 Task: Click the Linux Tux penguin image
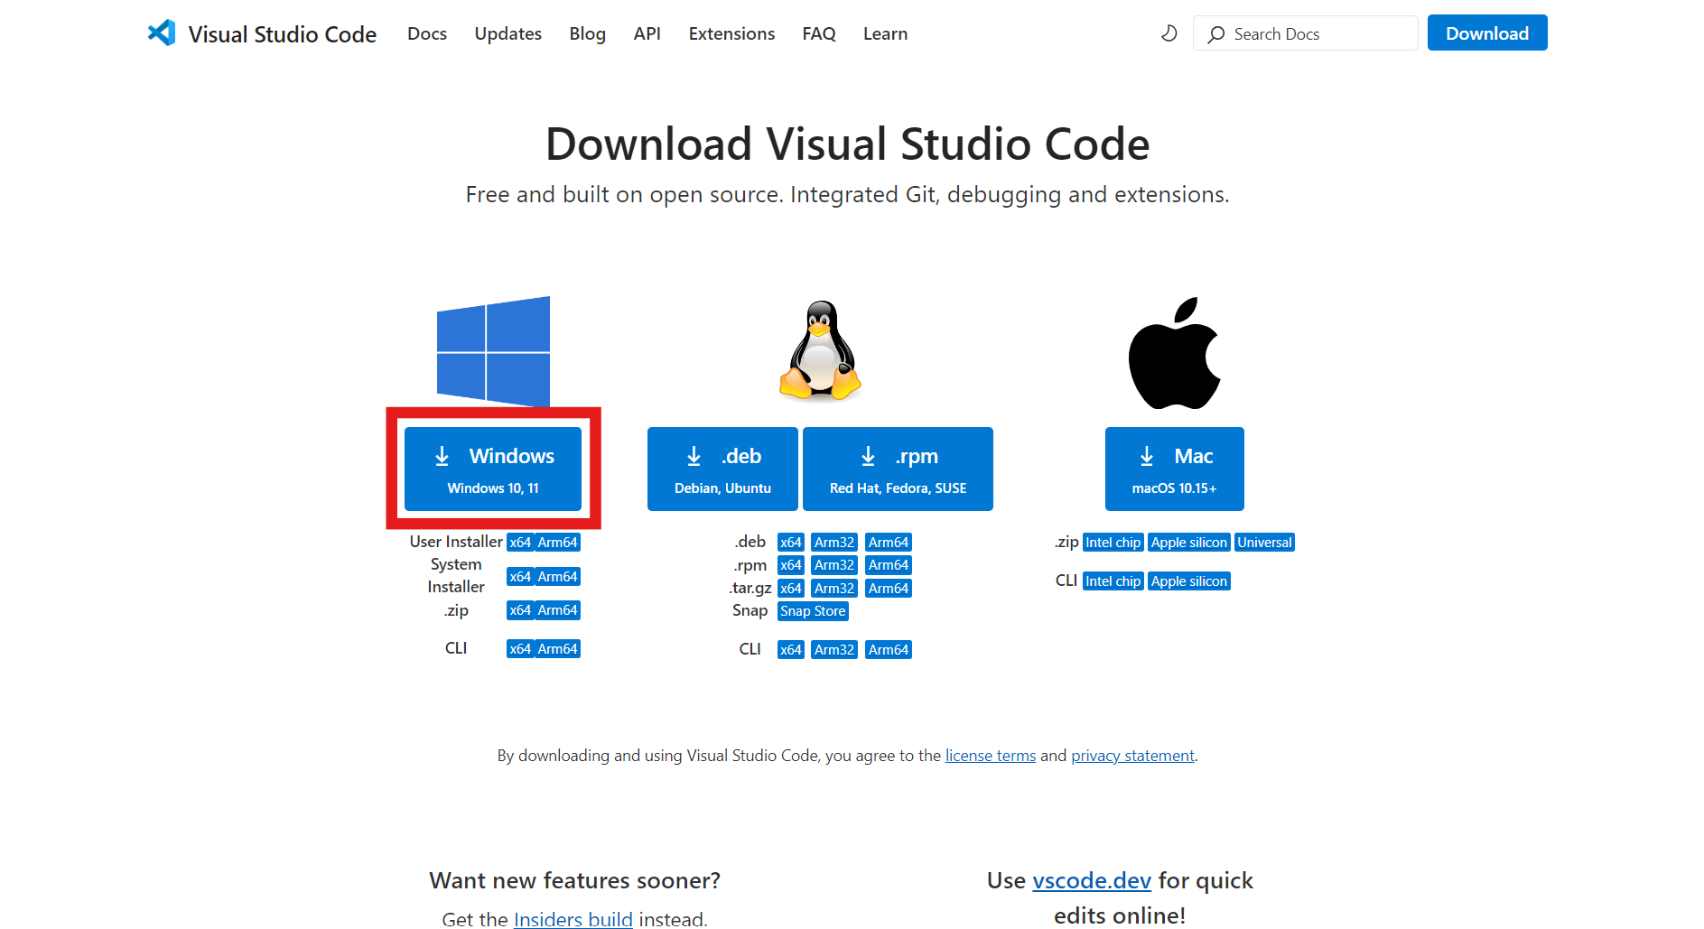pyautogui.click(x=820, y=351)
